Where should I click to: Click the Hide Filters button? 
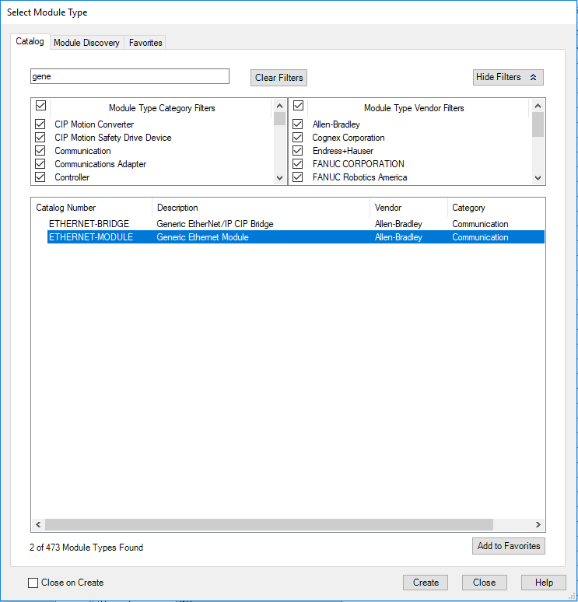pyautogui.click(x=507, y=77)
